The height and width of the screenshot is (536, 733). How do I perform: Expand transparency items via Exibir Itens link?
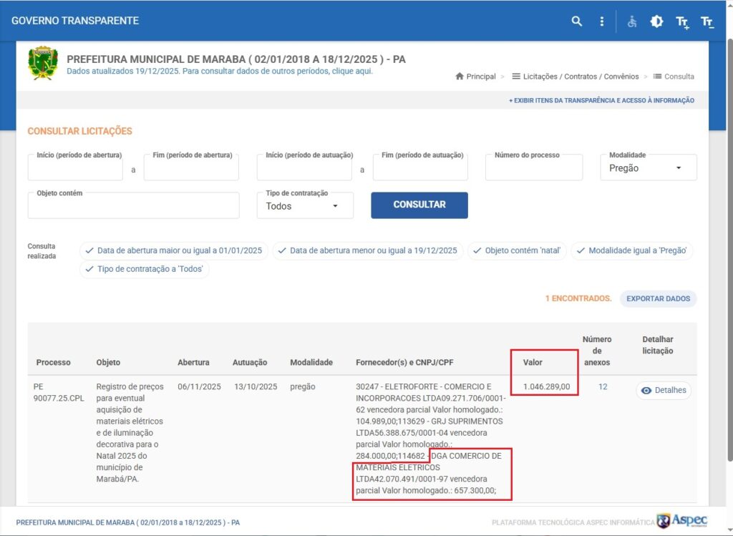601,101
